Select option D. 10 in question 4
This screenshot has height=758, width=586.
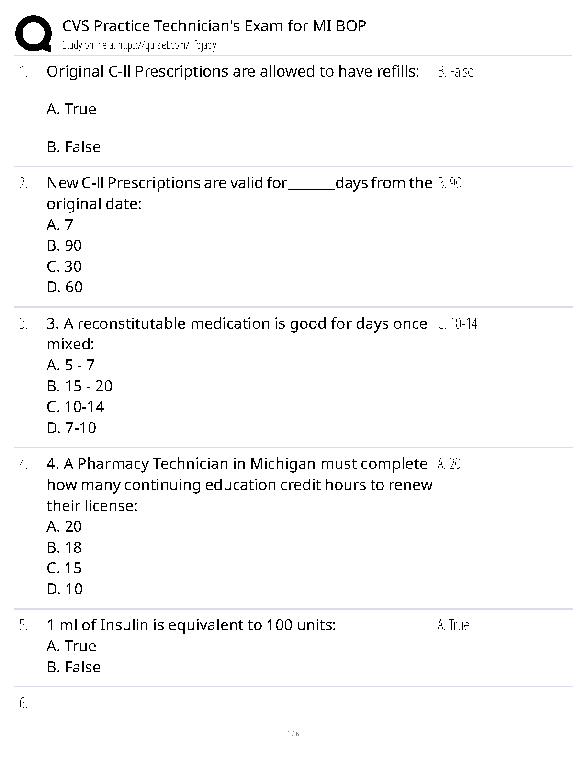[x=65, y=589]
